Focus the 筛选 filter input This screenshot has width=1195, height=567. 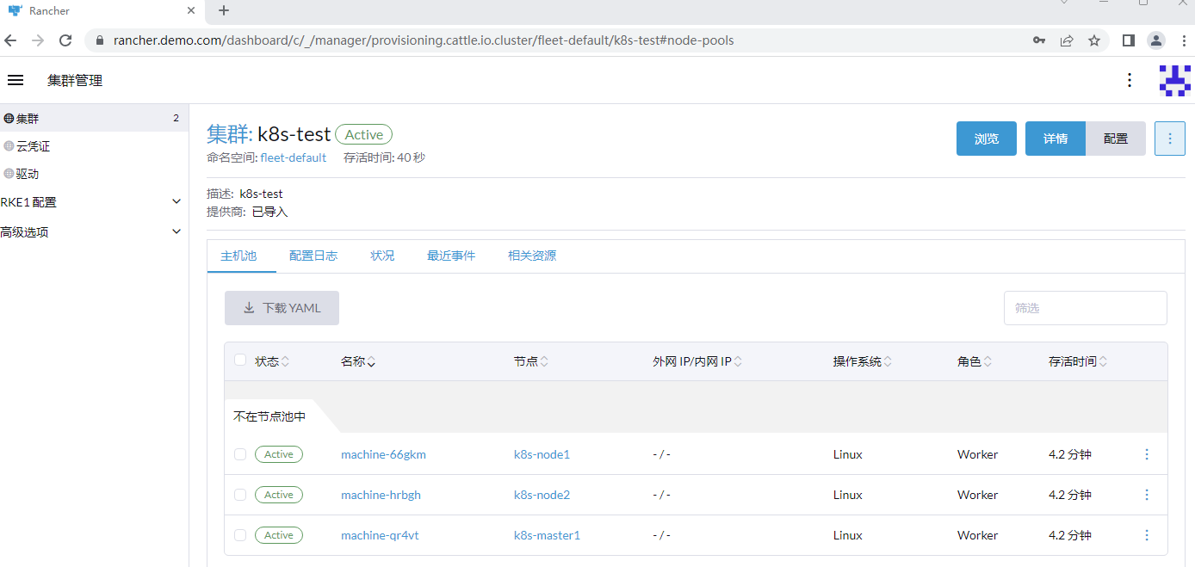click(1085, 308)
